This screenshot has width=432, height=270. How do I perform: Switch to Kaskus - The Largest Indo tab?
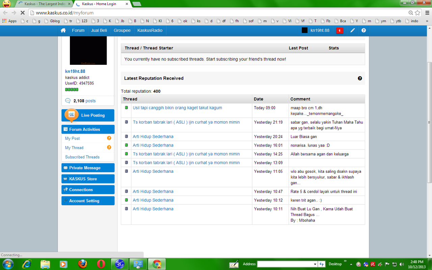click(x=45, y=4)
